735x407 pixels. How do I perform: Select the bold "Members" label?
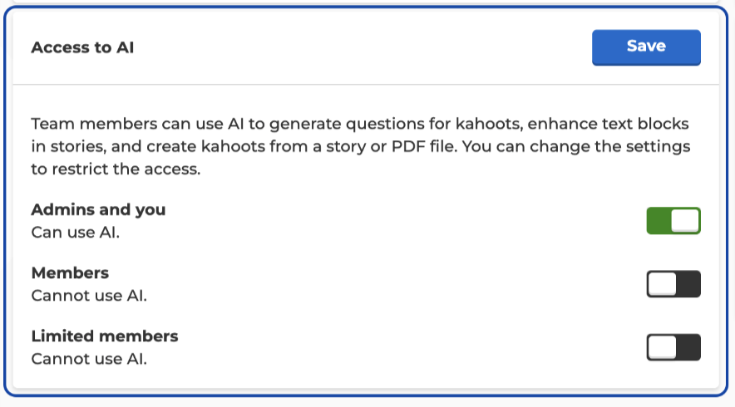pyautogui.click(x=70, y=272)
